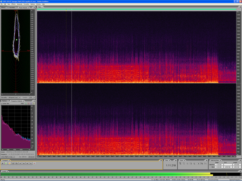
Task: Open the Help menu
Action: [43, 4]
